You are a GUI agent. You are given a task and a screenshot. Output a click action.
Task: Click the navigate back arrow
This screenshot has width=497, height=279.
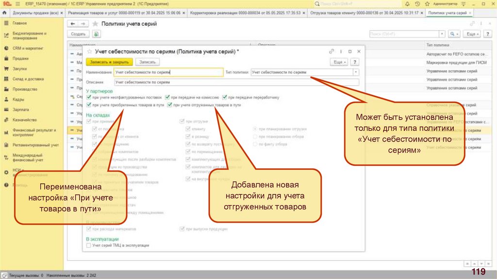point(73,23)
